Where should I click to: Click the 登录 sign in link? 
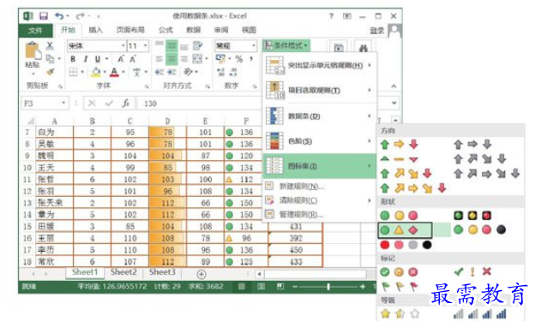(376, 31)
